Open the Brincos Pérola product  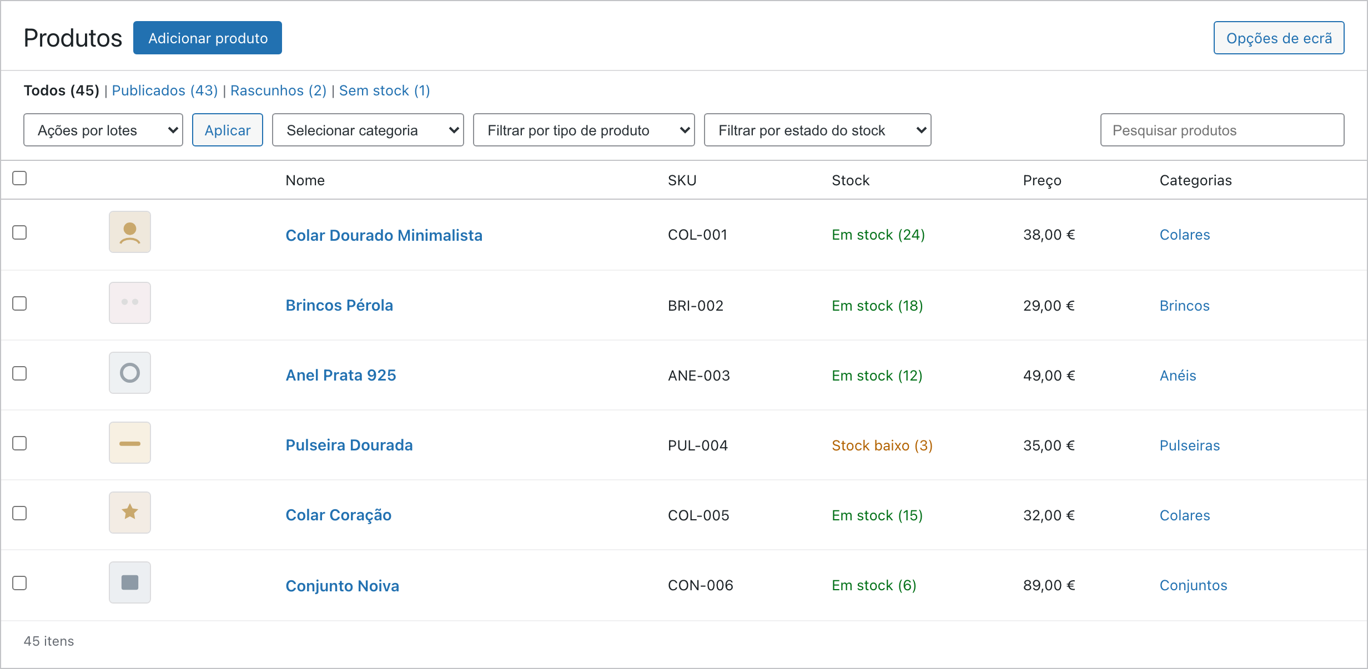click(339, 305)
